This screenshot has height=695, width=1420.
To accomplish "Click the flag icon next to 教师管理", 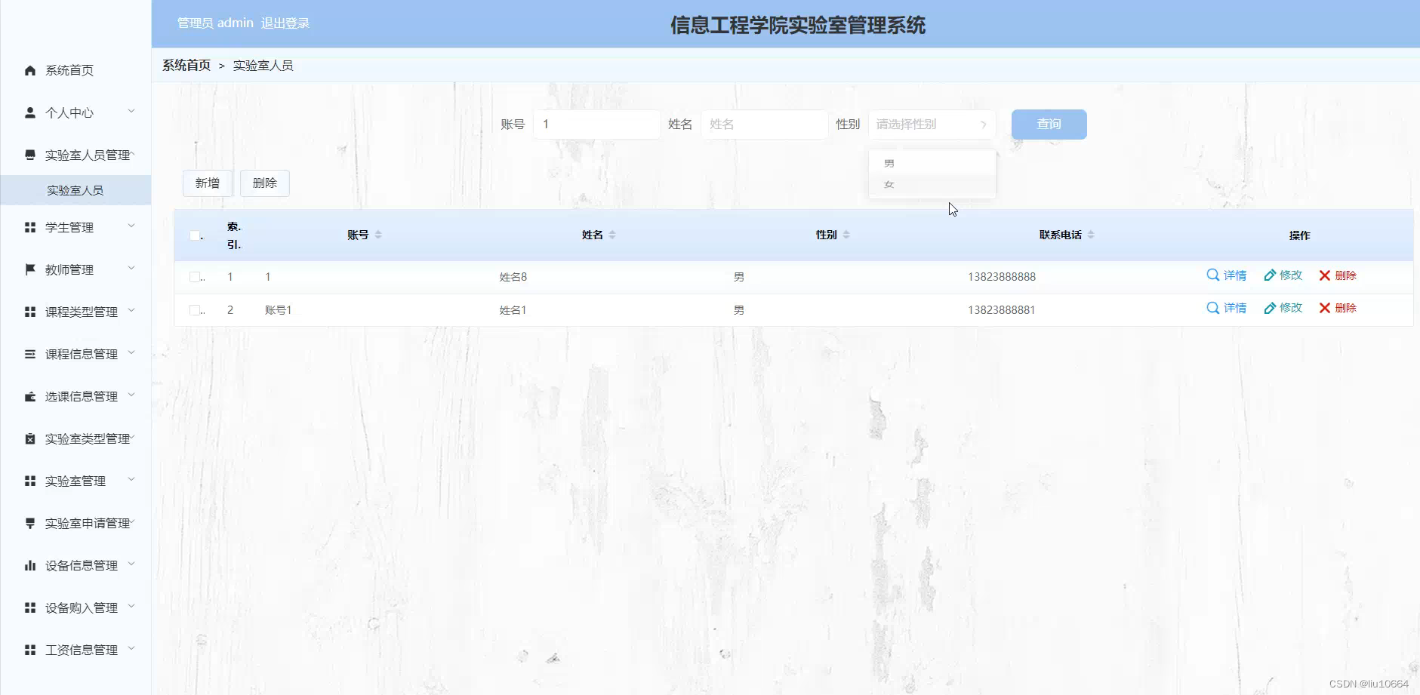I will pyautogui.click(x=29, y=269).
